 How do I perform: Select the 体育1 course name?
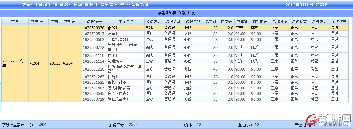pos(113,77)
